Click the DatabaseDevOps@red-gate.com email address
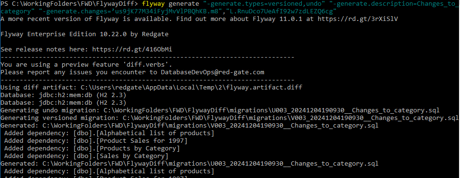 click(213, 72)
